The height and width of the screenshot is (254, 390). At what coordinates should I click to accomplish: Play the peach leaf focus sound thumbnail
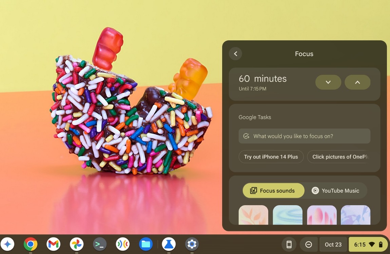tap(253, 215)
